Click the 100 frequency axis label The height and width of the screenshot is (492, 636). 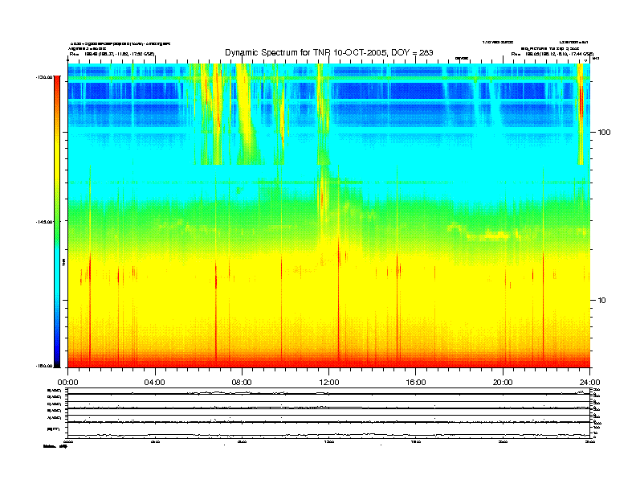point(605,133)
